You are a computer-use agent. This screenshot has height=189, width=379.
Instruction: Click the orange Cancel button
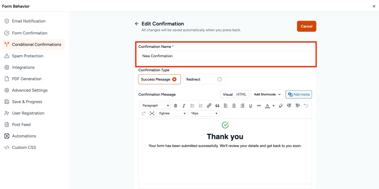click(x=306, y=26)
